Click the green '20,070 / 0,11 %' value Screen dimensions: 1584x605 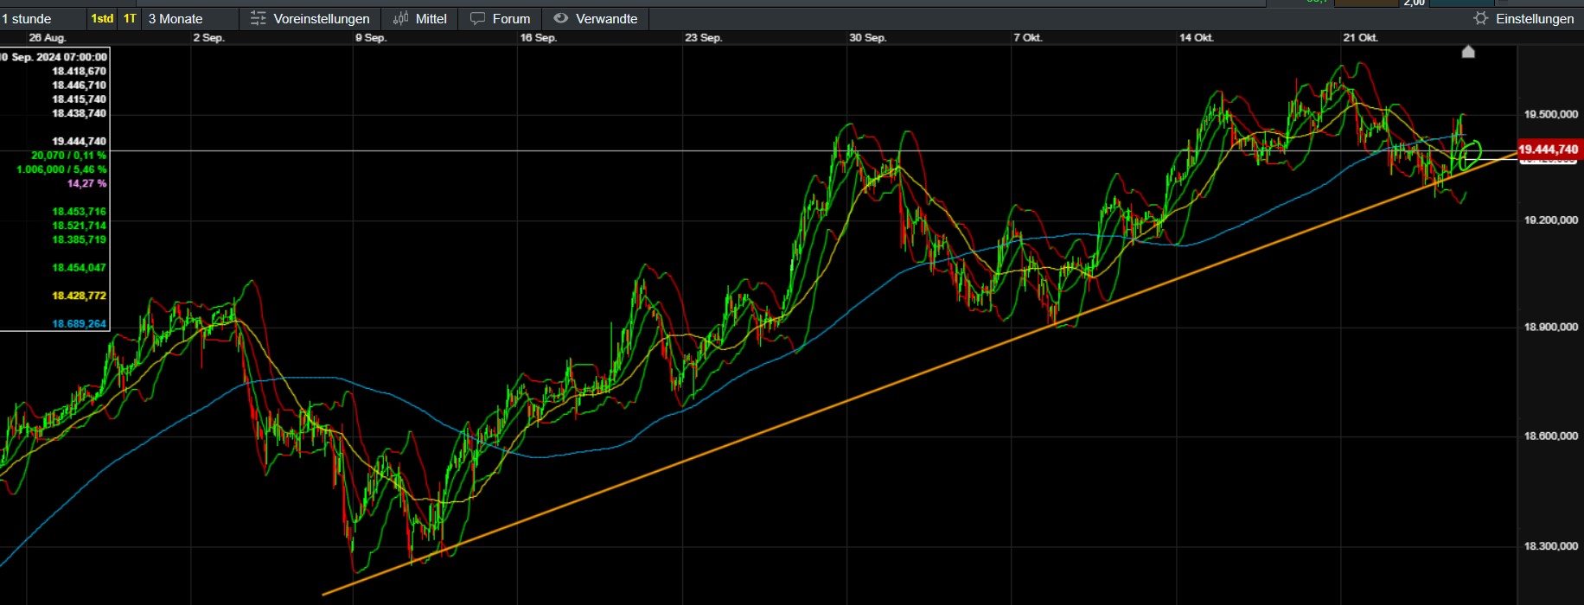tap(68, 156)
